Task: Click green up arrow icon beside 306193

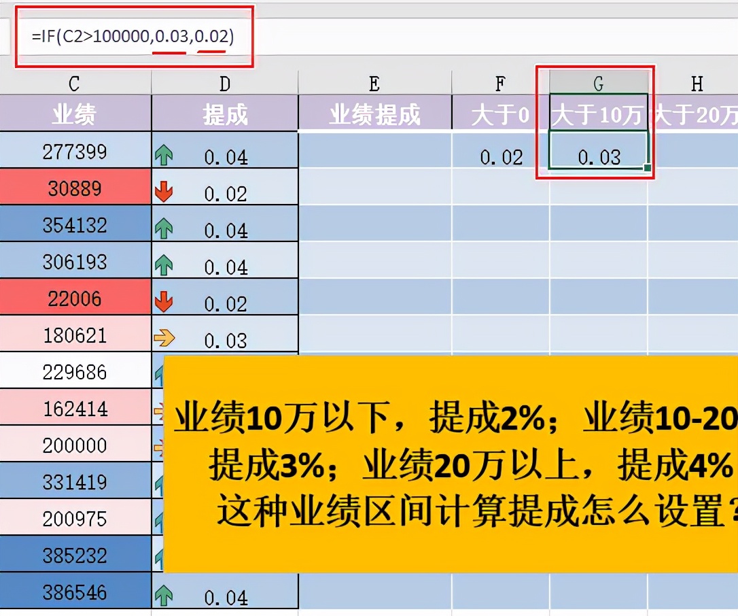Action: [x=164, y=266]
